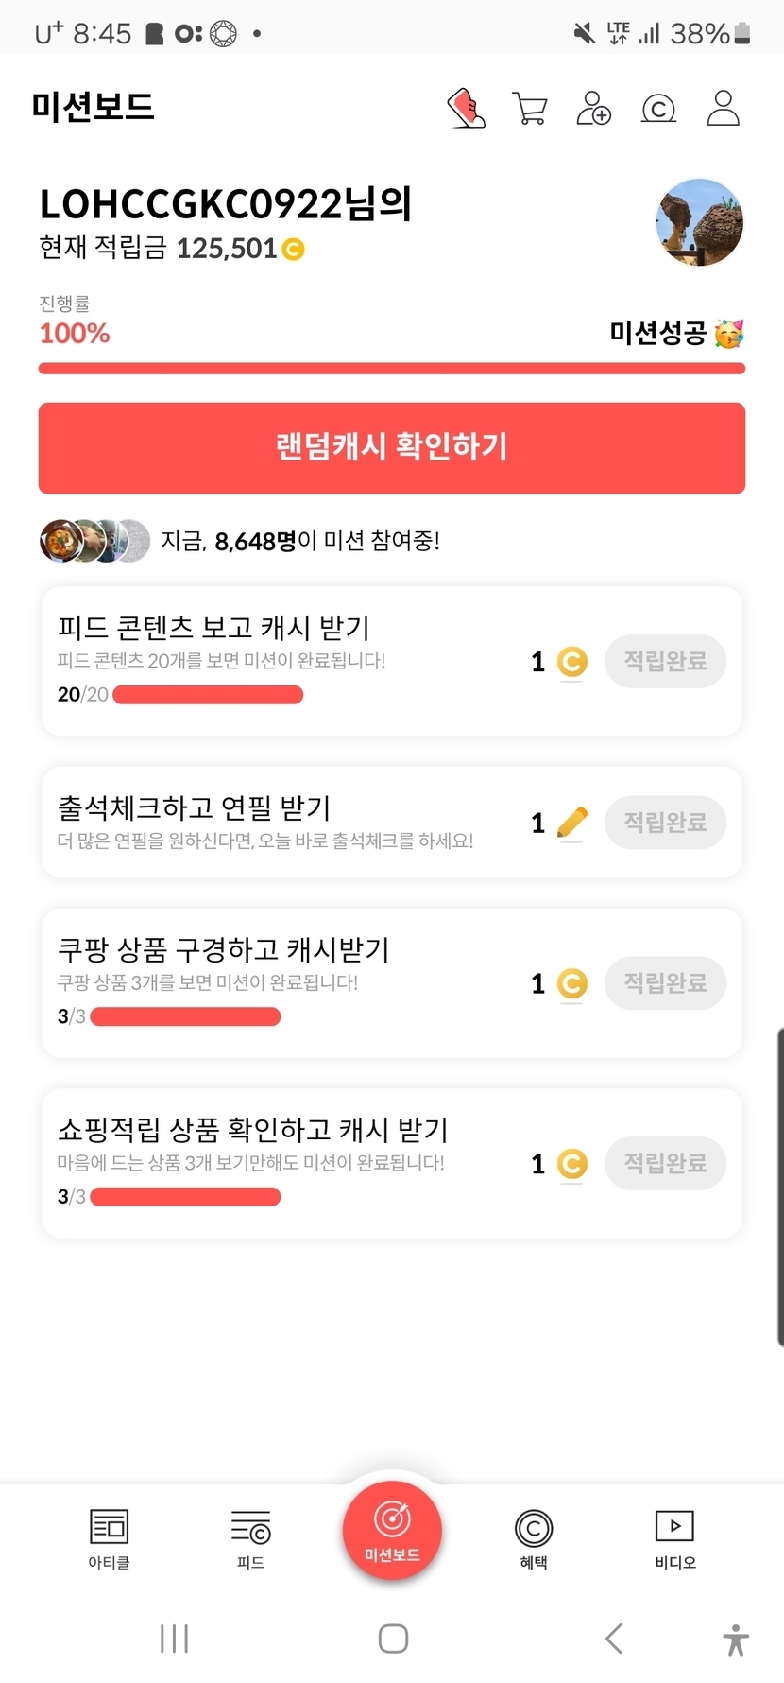The width and height of the screenshot is (784, 1683).
Task: Switch to the 아티클 tab
Action: pos(109,1538)
